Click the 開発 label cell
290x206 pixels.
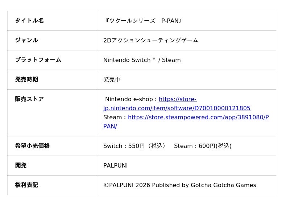tap(51, 165)
